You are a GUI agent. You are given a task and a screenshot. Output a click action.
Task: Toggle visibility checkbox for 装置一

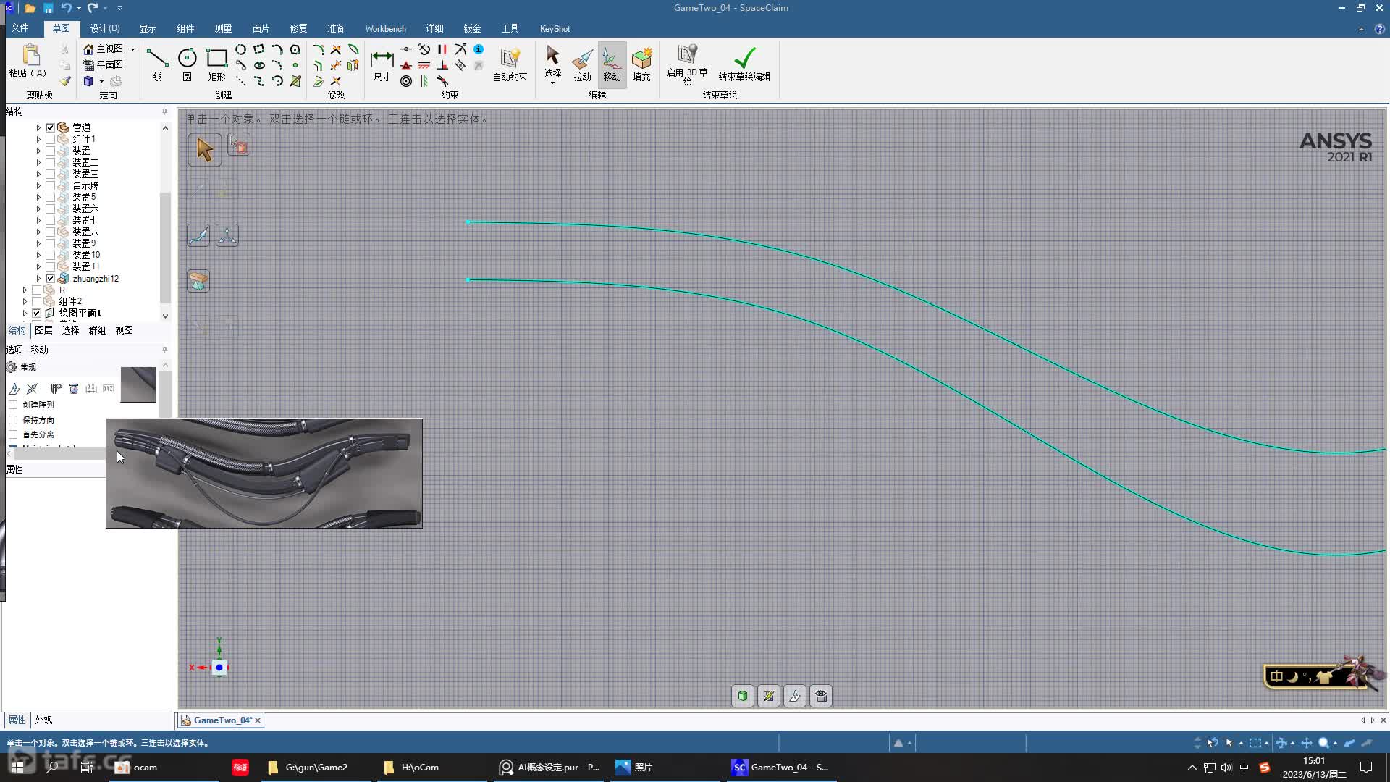point(50,151)
